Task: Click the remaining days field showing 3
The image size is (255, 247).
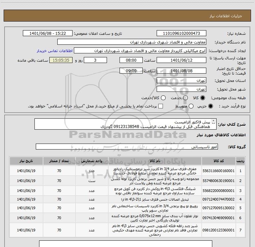Action: (95, 60)
